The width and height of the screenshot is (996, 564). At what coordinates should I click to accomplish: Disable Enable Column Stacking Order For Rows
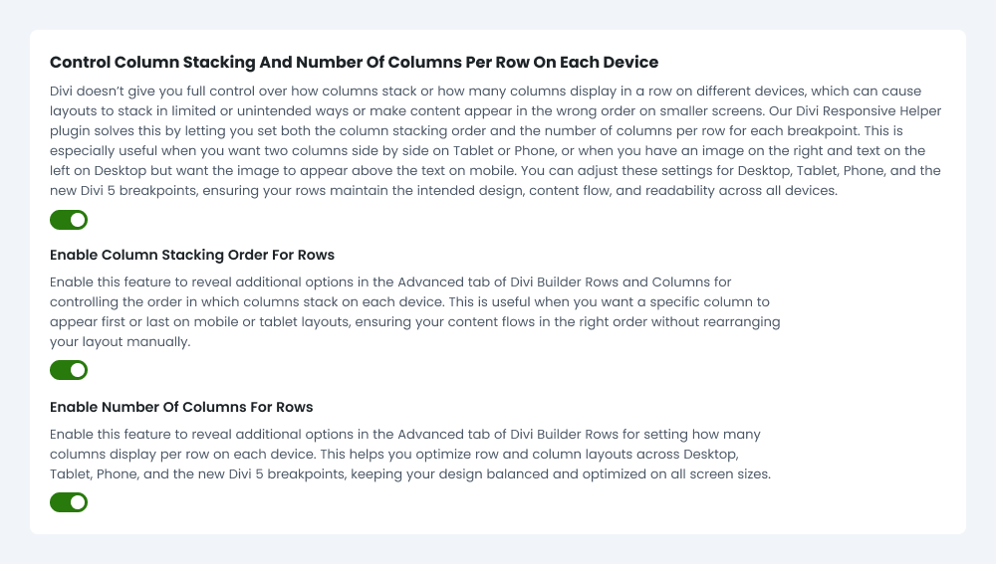[69, 370]
